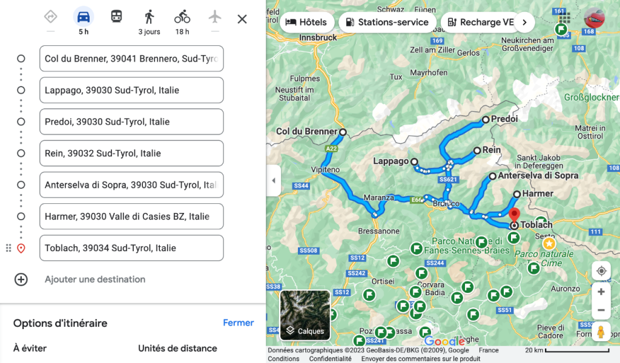The image size is (620, 363).
Task: Click the Lappago waypoint marker on map
Action: [x=414, y=161]
